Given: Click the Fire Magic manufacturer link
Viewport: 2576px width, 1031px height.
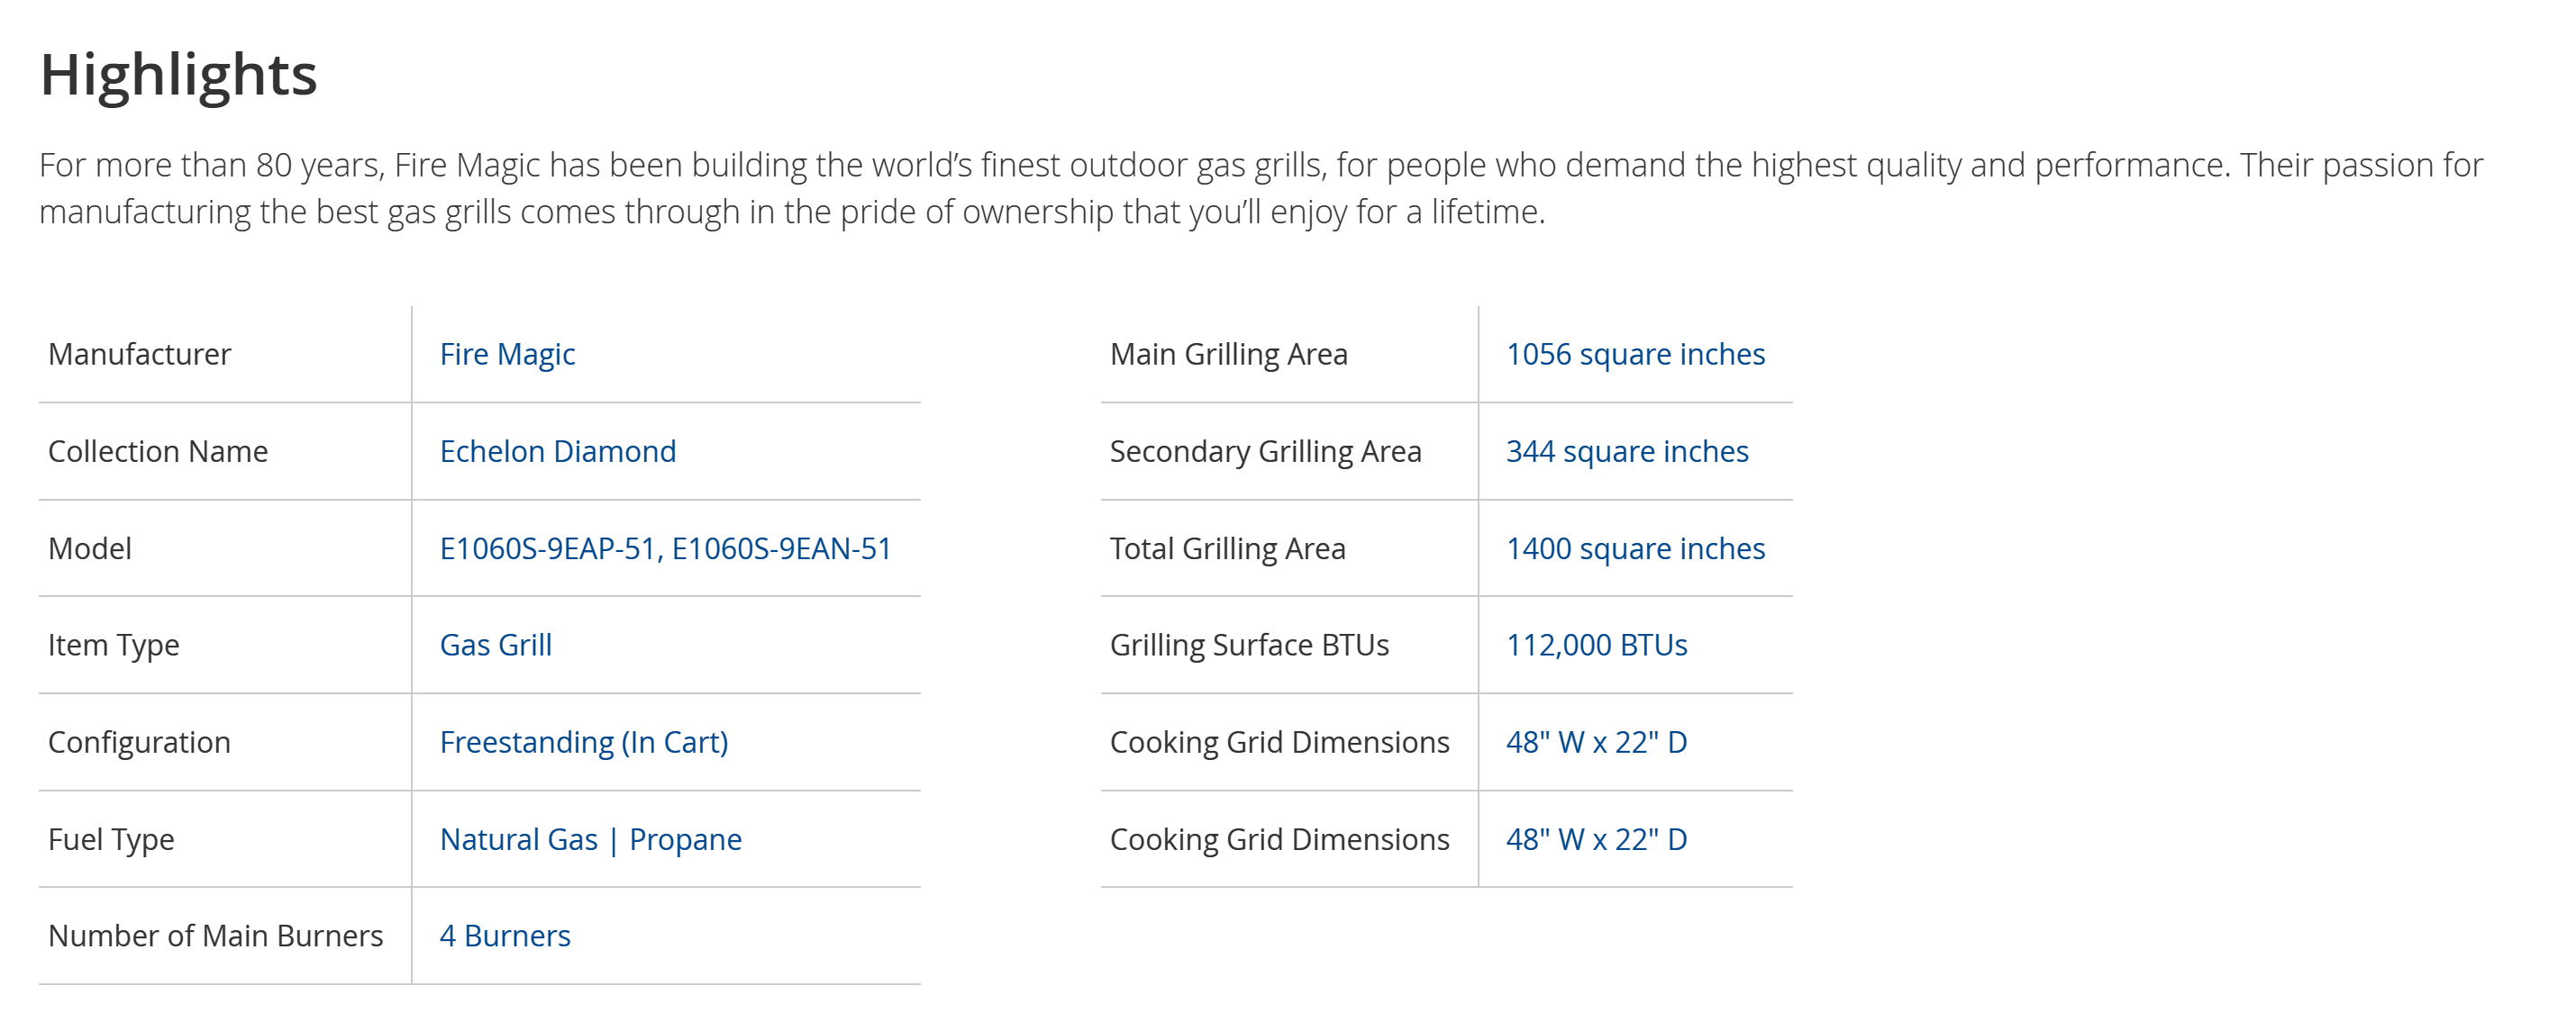Looking at the screenshot, I should pyautogui.click(x=507, y=354).
